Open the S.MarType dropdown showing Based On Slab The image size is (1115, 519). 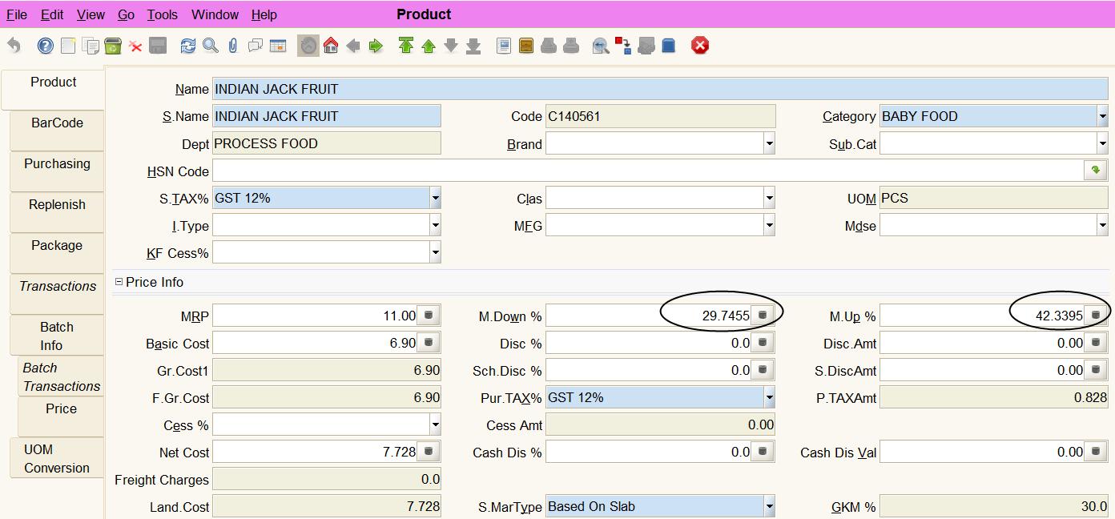[x=769, y=506]
